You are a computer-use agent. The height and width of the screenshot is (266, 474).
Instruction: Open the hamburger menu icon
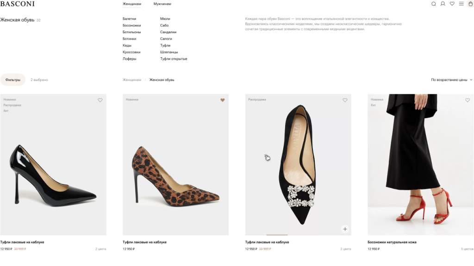[462, 4]
